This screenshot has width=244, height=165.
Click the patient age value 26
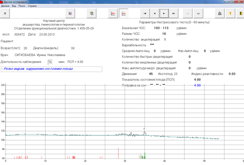[x=25, y=48]
